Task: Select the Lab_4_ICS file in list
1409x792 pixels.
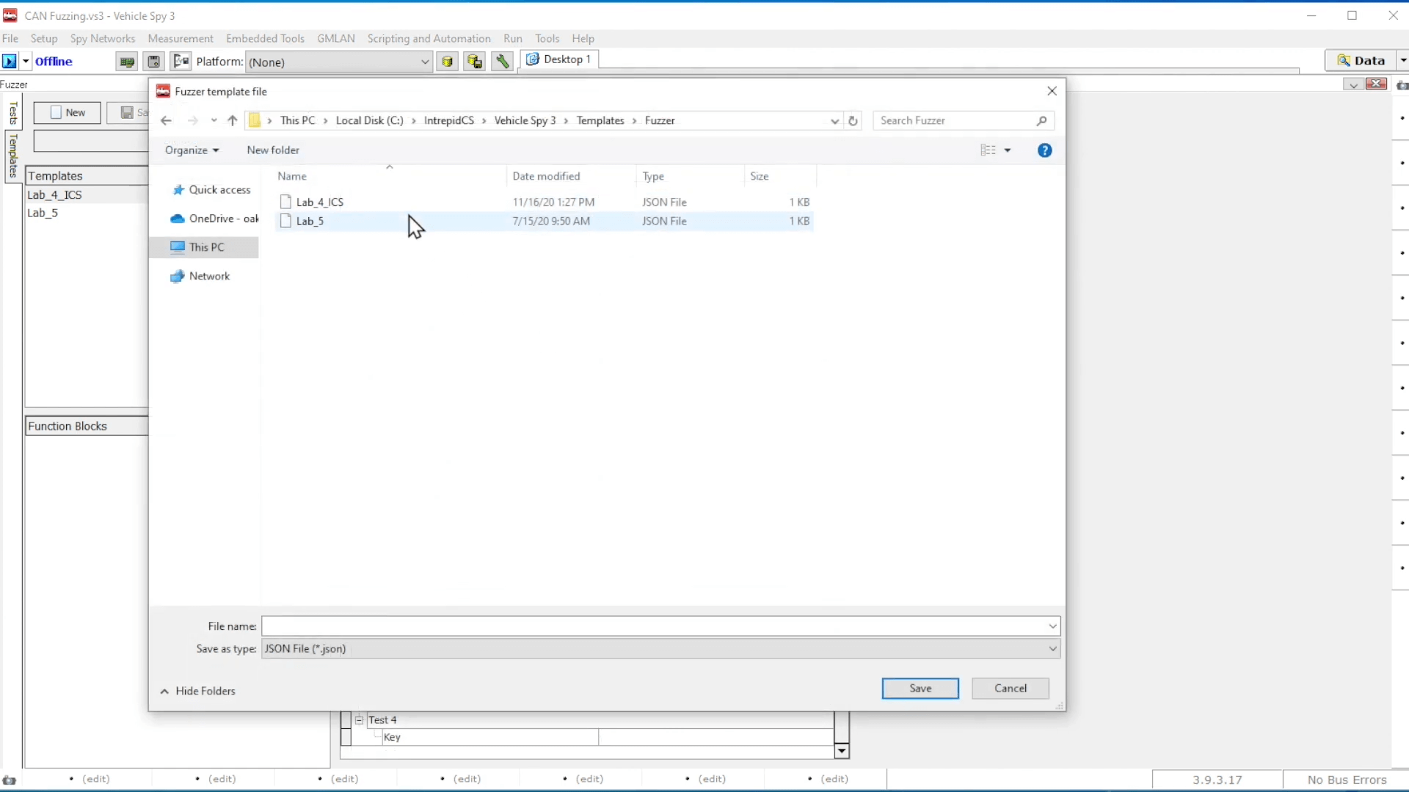Action: pyautogui.click(x=319, y=202)
